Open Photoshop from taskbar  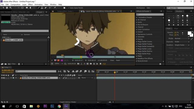point(52,106)
